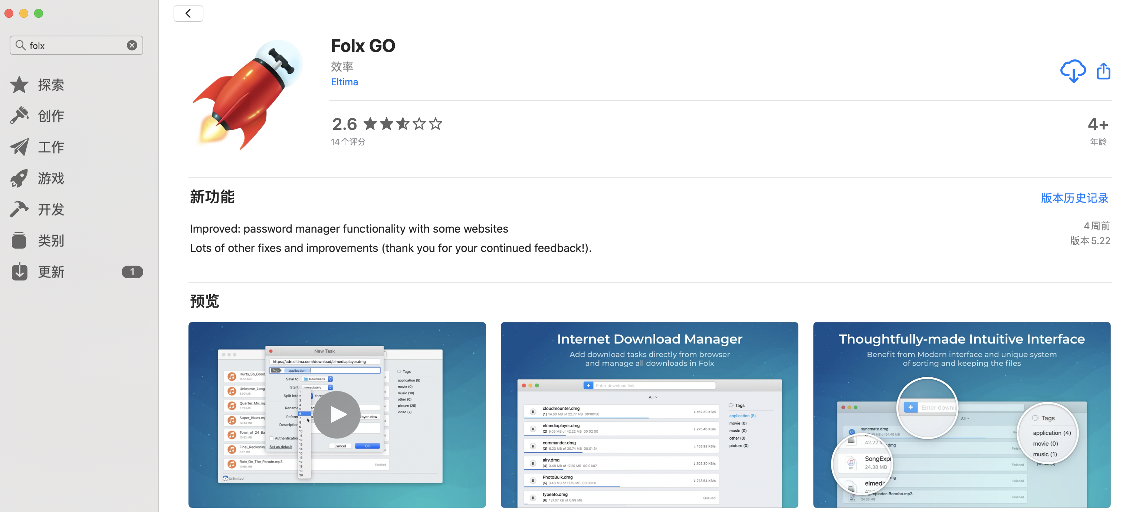Screen dimensions: 1139x512
Task: Open the Thoughtfully-made Intuitive Interface screenshot
Action: point(962,415)
